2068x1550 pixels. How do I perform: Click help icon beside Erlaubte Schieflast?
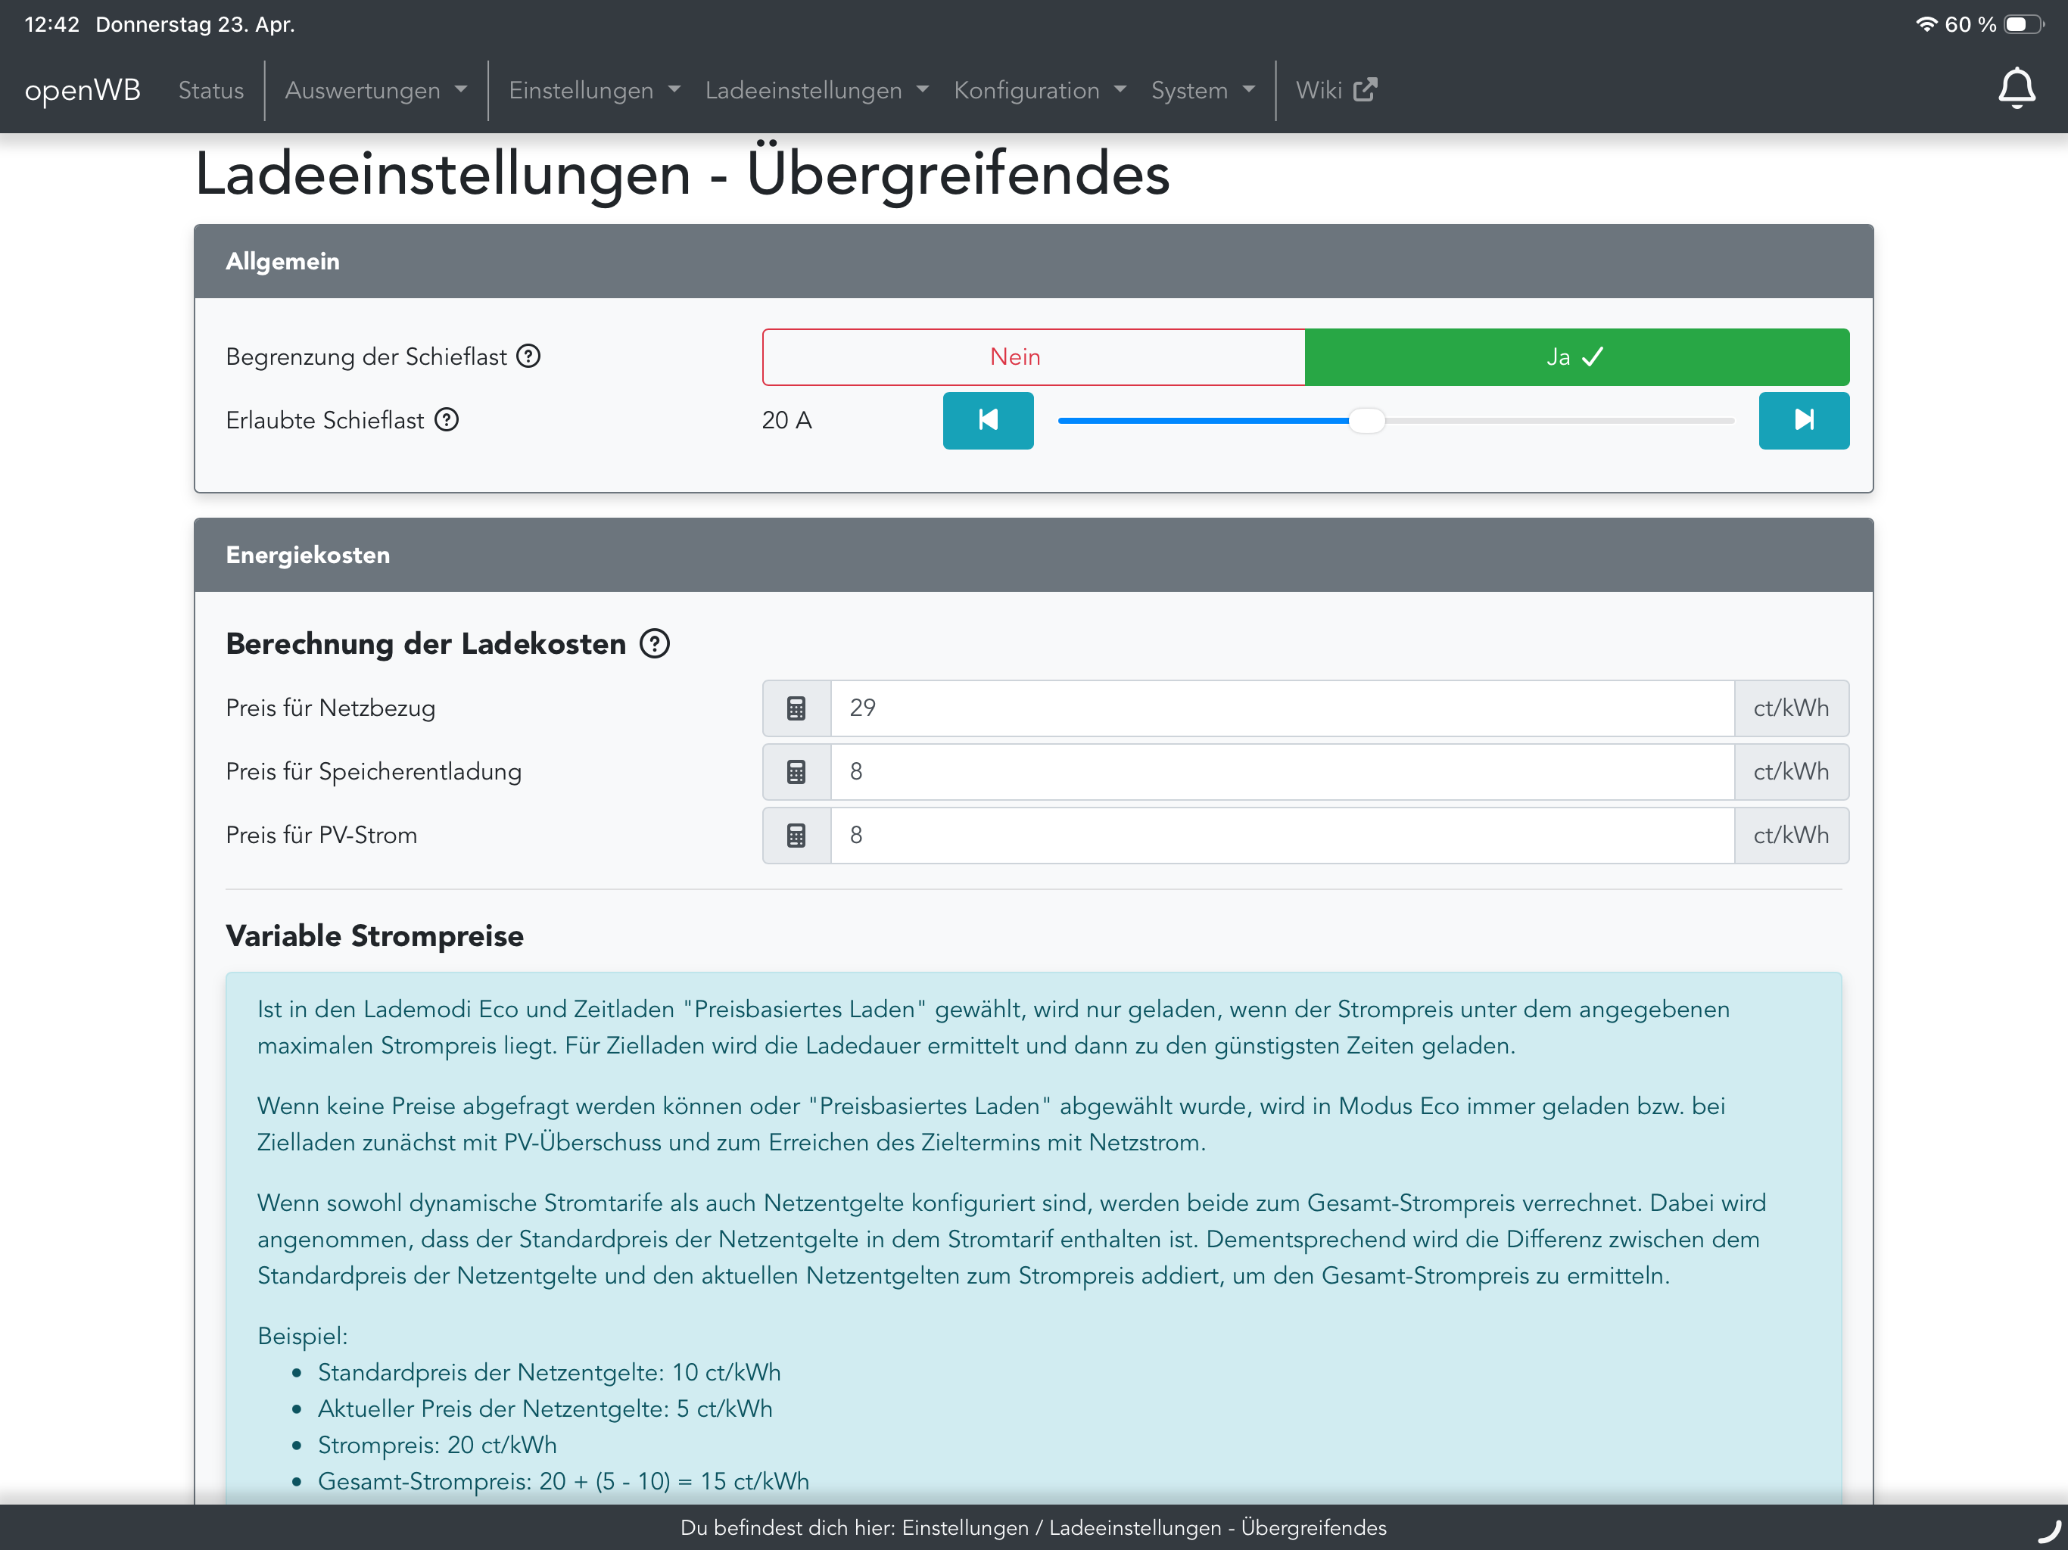[447, 420]
